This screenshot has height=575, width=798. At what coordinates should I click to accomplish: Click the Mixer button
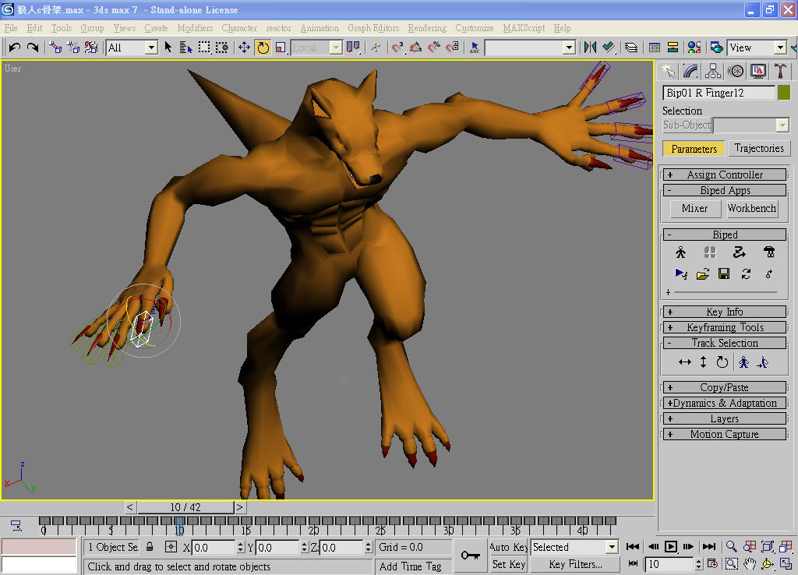[x=694, y=208]
